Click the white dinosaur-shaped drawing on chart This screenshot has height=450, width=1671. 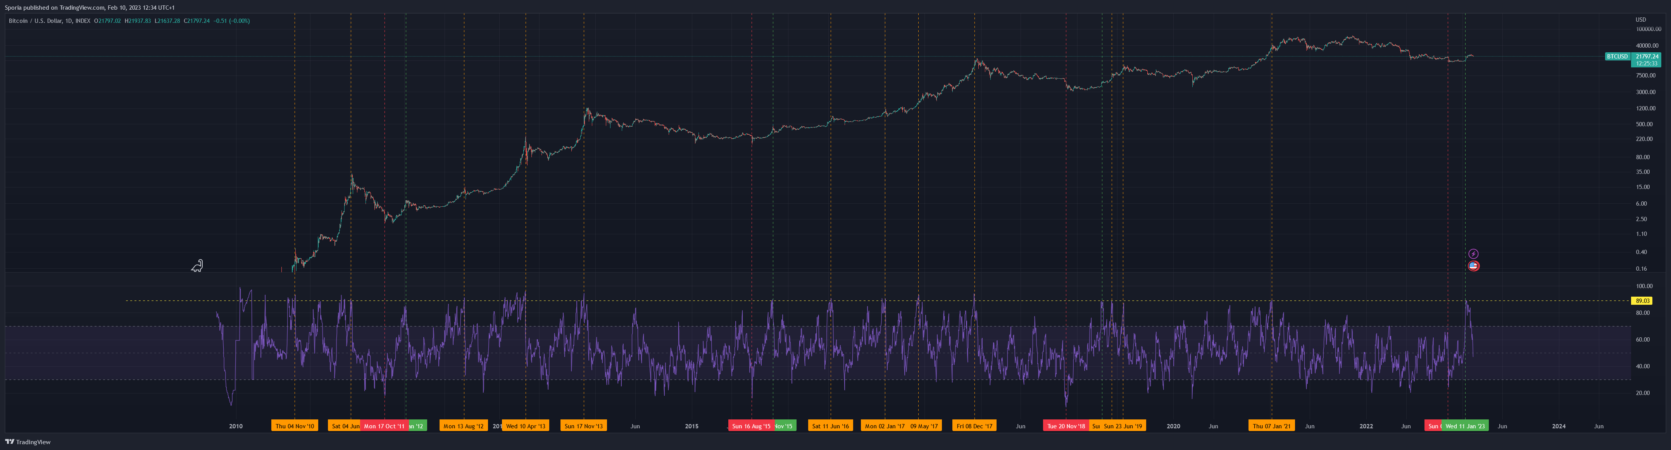coord(197,266)
